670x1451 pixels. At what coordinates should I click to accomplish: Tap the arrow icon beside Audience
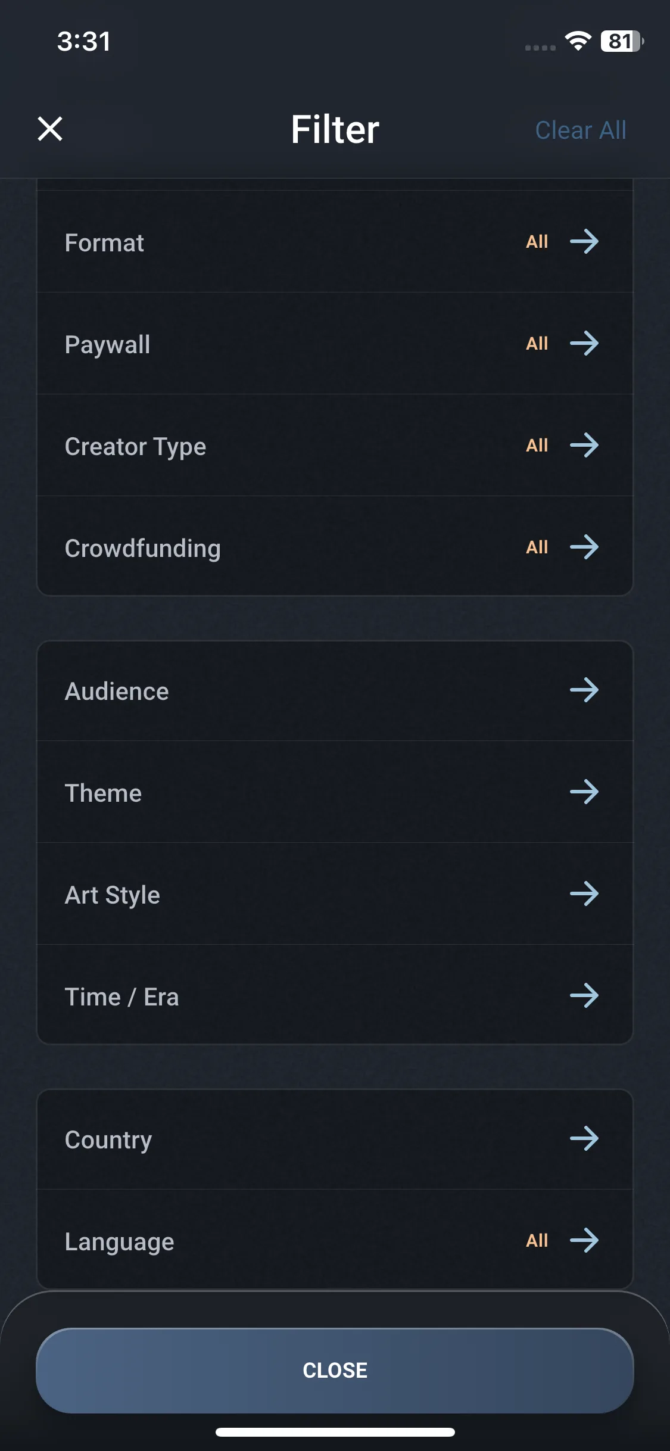pos(584,690)
